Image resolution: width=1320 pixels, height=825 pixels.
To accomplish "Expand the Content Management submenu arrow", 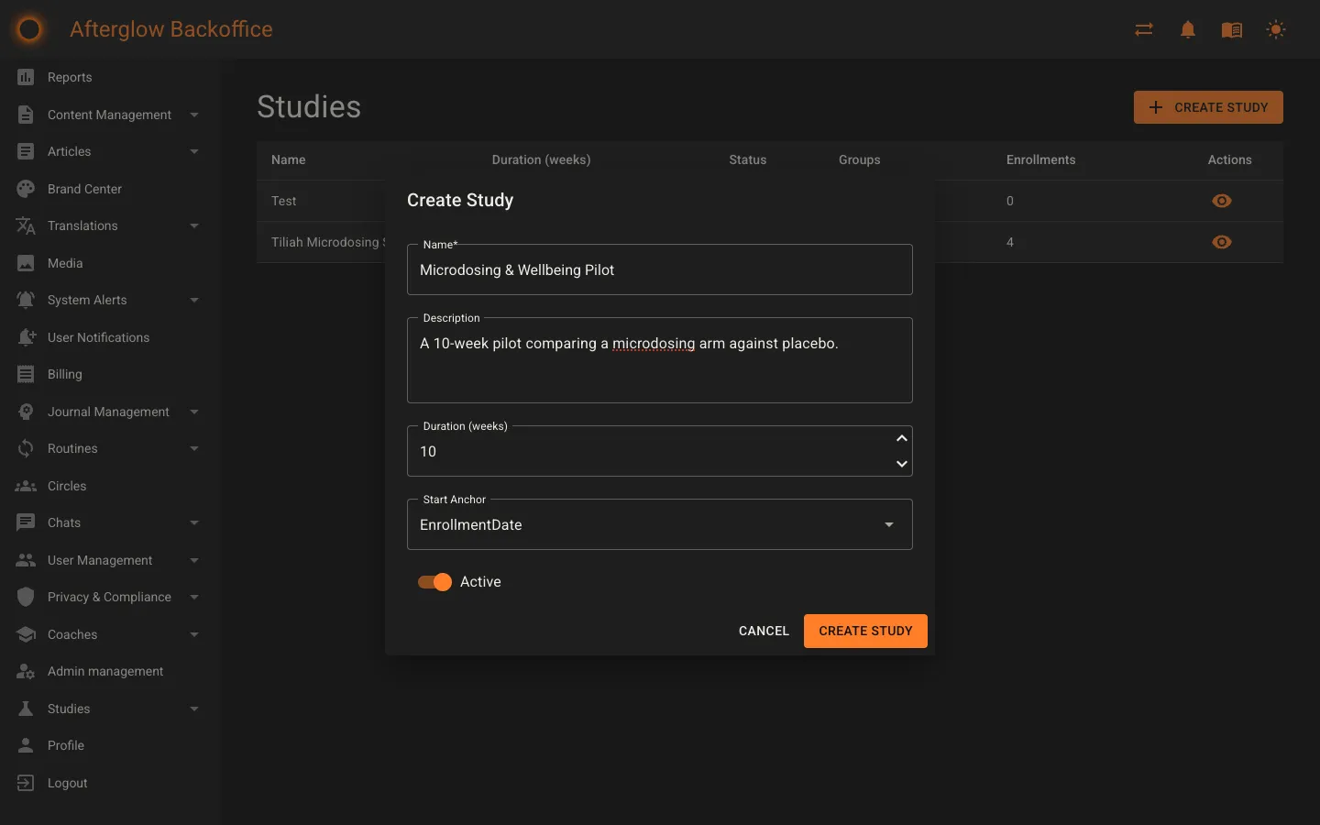I will click(194, 115).
